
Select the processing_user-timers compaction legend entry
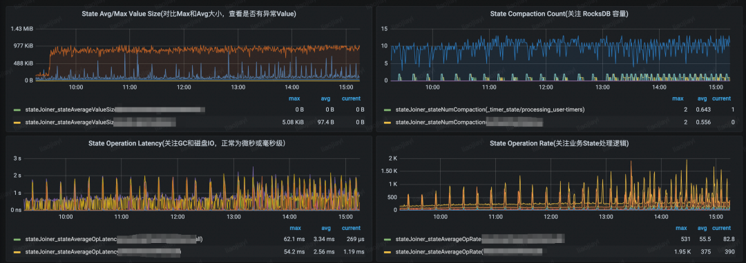490,109
